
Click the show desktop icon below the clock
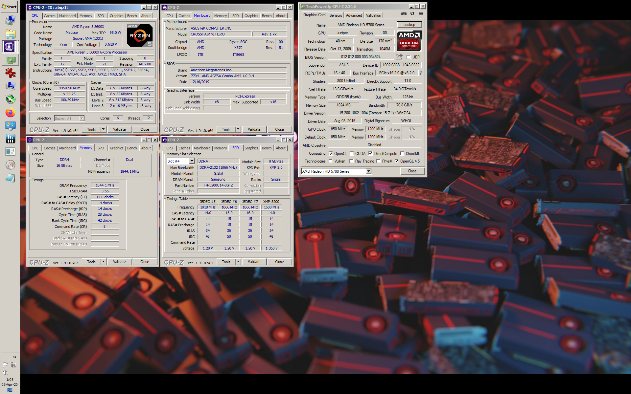pyautogui.click(x=10, y=390)
